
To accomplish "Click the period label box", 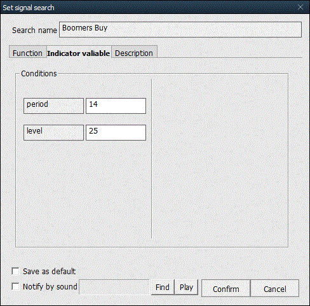I will 53,106.
